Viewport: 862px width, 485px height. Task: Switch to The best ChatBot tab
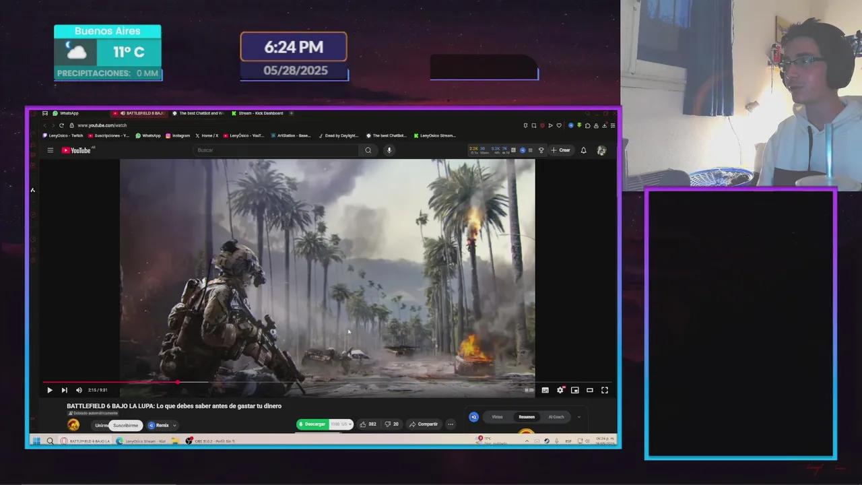click(x=199, y=113)
